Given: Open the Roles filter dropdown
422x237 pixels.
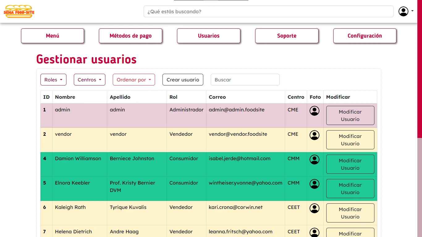Looking at the screenshot, I should coord(53,80).
